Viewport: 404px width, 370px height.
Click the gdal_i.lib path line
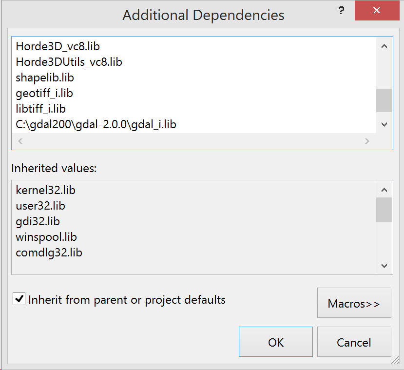[96, 124]
